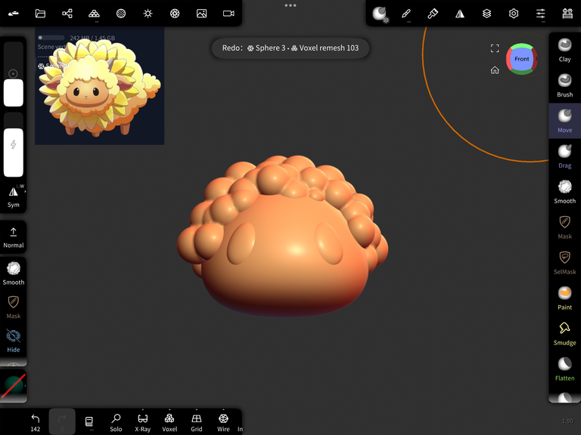The width and height of the screenshot is (581, 435).
Task: Open the history and debug menu
Action: [567, 14]
